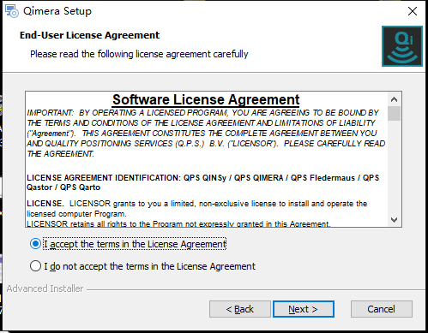Select I accept the terms radio button
Screen dimensions: 428x333
coord(35,244)
